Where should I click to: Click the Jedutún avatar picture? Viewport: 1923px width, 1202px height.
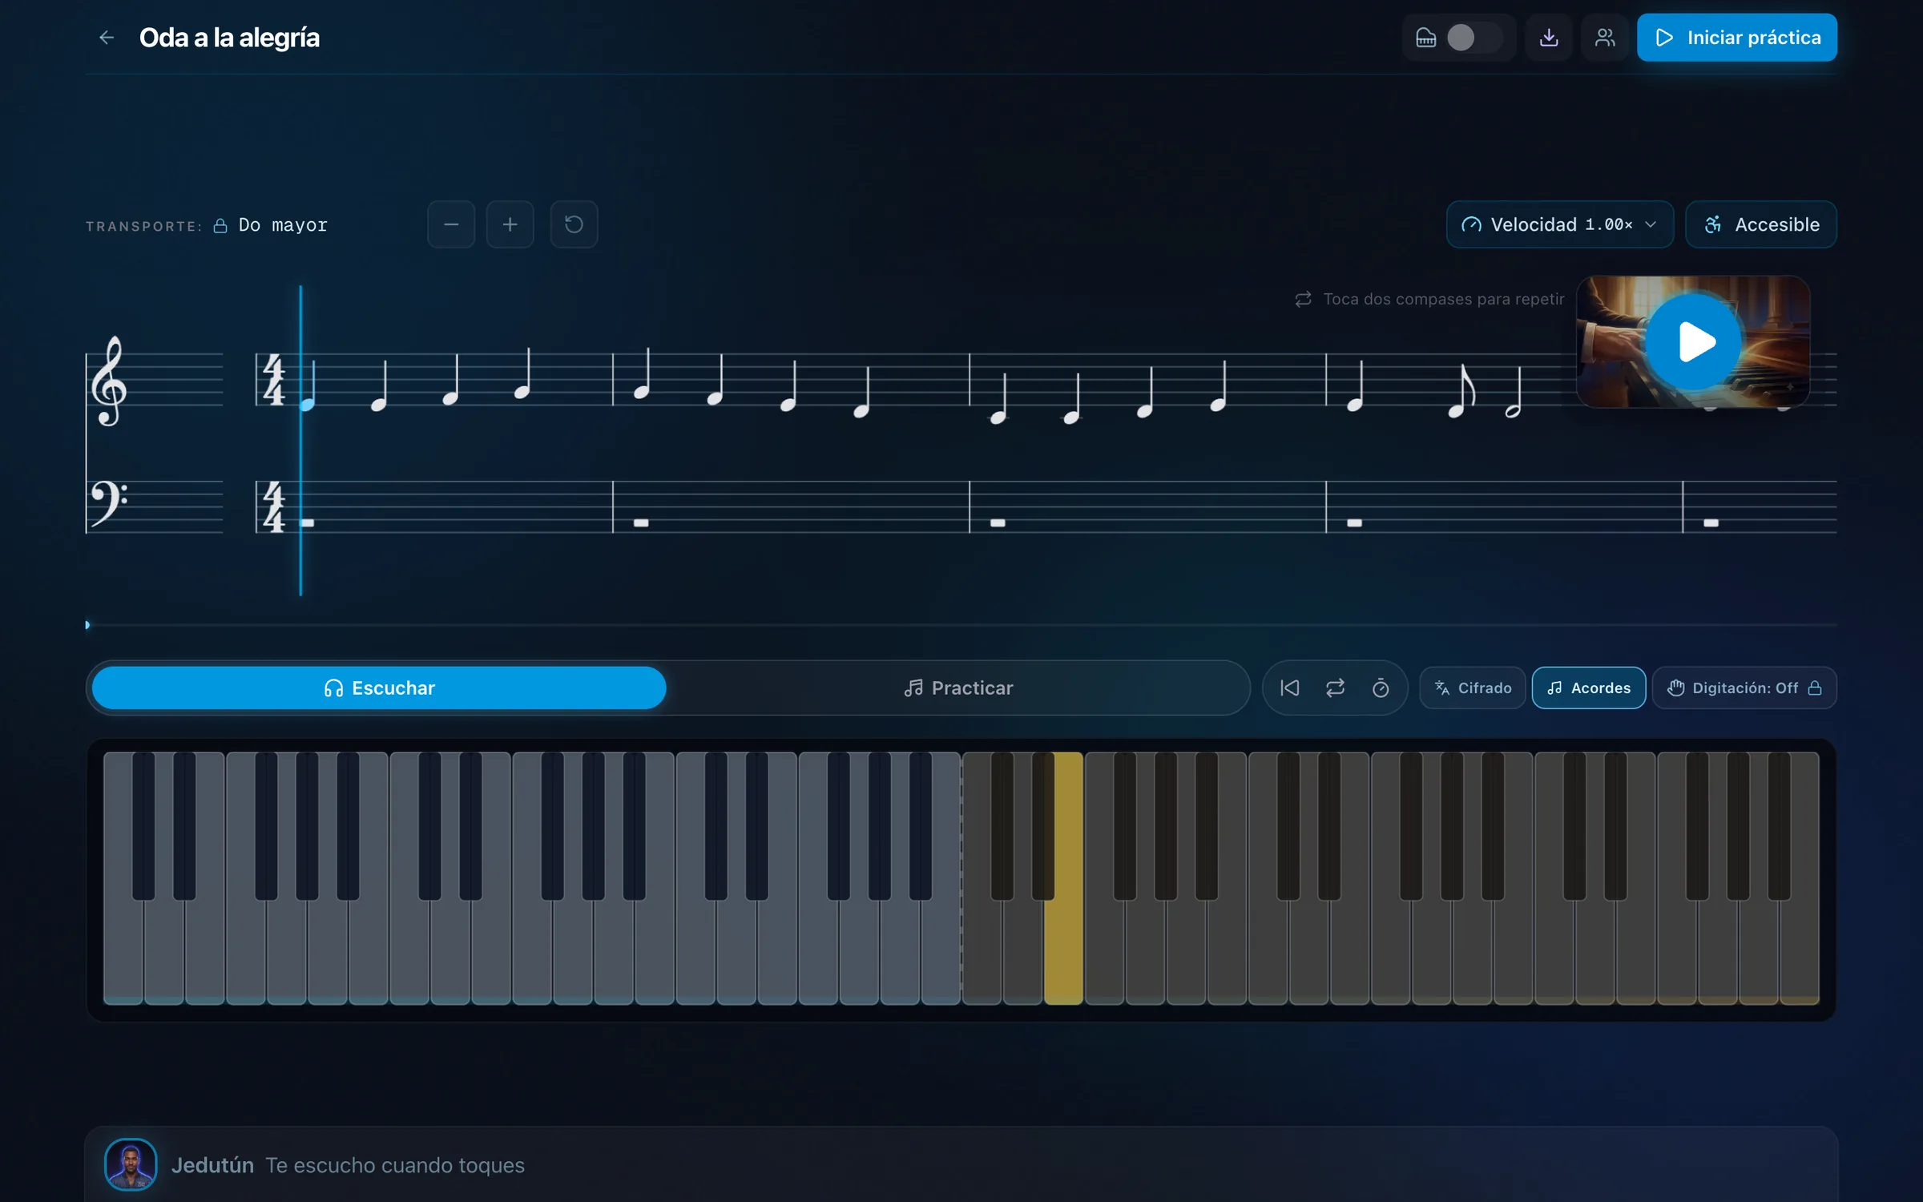[131, 1164]
